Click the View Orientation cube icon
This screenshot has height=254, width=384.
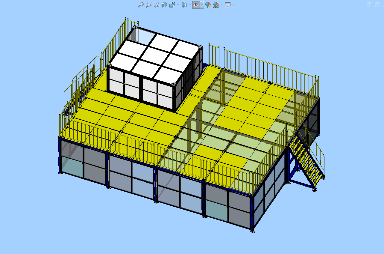point(172,5)
